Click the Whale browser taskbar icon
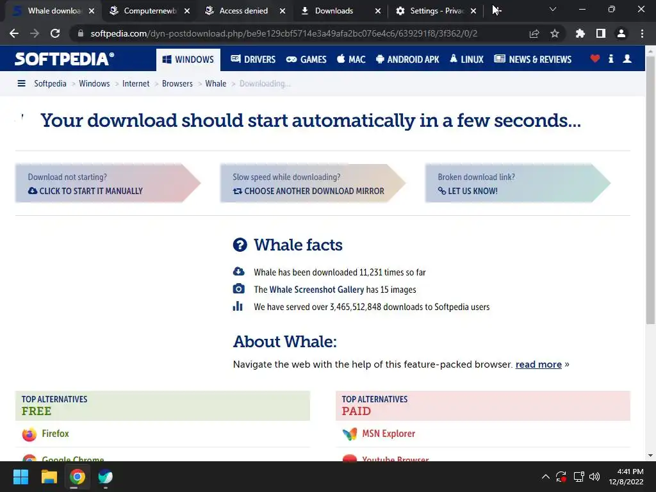 pyautogui.click(x=106, y=477)
